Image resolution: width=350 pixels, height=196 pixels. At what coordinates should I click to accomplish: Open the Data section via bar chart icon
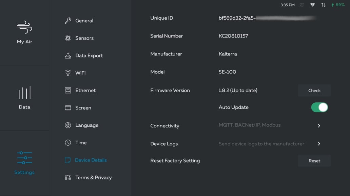tap(24, 92)
